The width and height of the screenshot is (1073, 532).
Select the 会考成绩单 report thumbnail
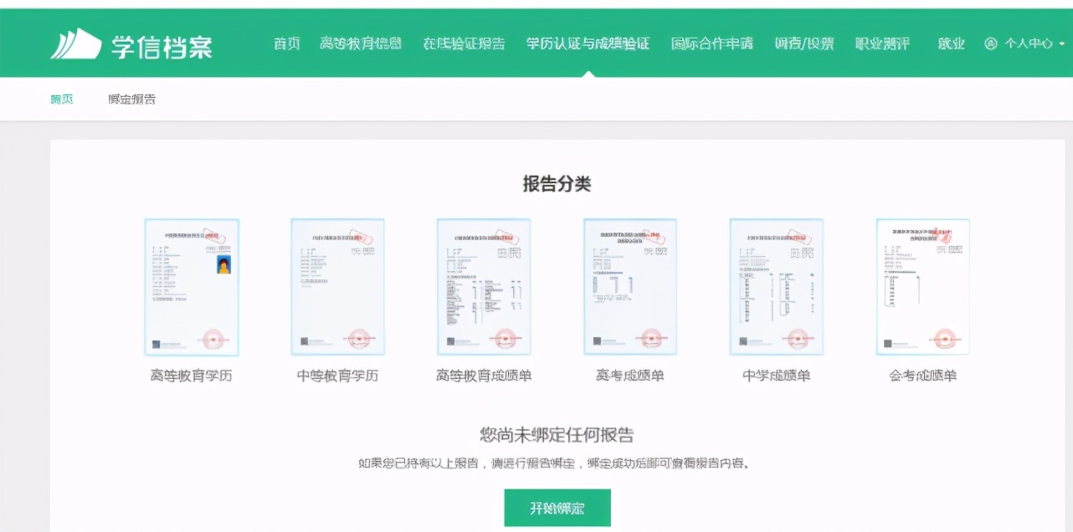(x=922, y=288)
